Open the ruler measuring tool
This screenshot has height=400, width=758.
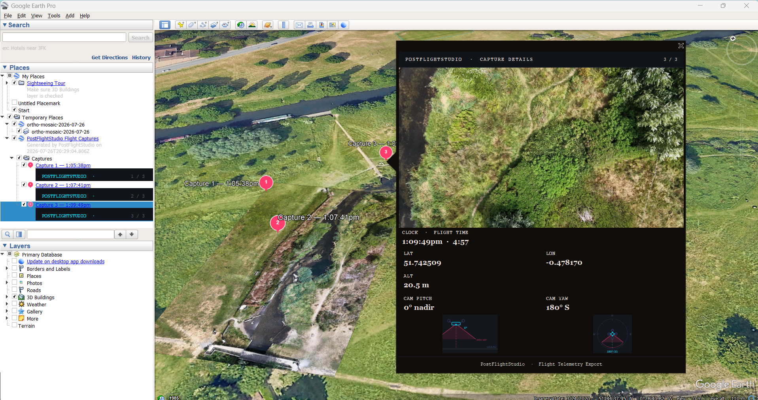coord(284,25)
